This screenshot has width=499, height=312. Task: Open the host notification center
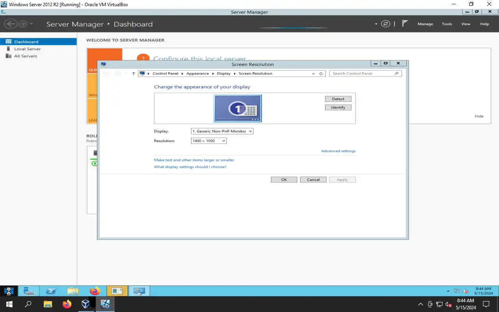click(486, 304)
